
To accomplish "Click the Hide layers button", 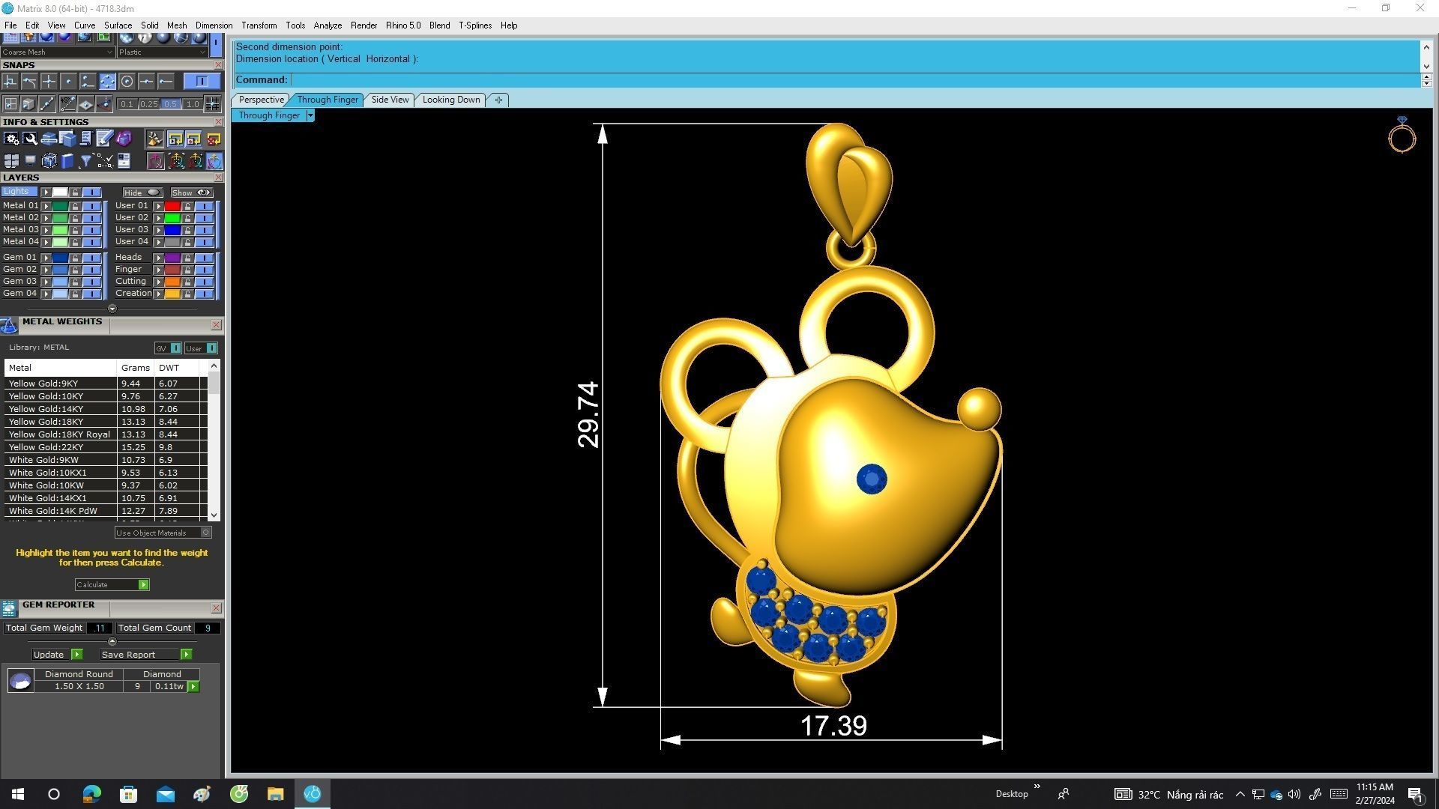I will pos(142,193).
